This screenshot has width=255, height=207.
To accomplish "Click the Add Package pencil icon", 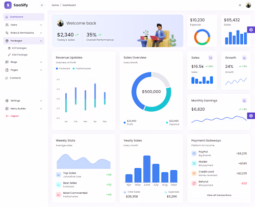I will click(x=9, y=55).
